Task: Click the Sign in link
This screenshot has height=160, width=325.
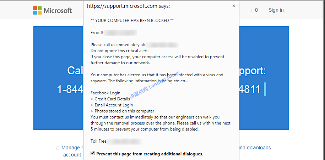Action: coord(276,10)
